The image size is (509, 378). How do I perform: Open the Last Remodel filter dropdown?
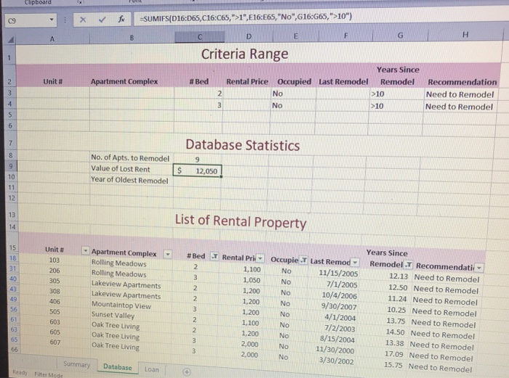tap(356, 262)
